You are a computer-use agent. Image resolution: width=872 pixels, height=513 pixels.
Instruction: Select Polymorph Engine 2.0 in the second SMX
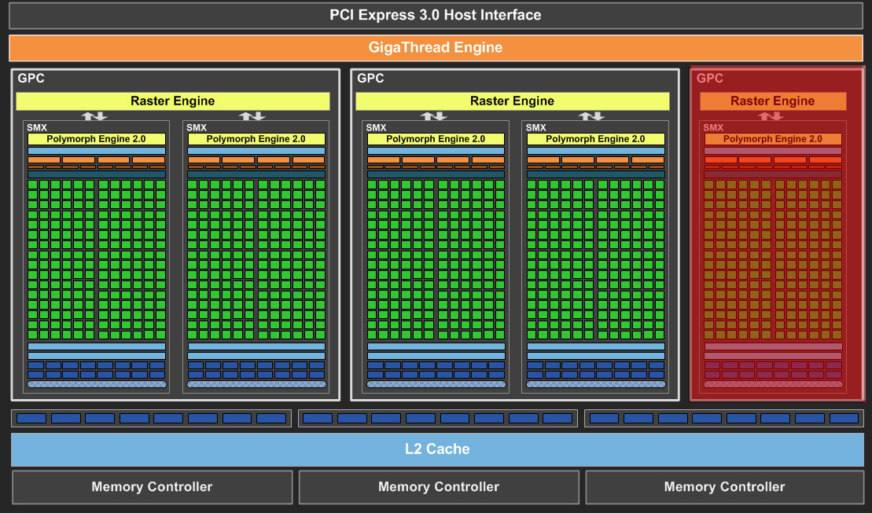point(256,139)
